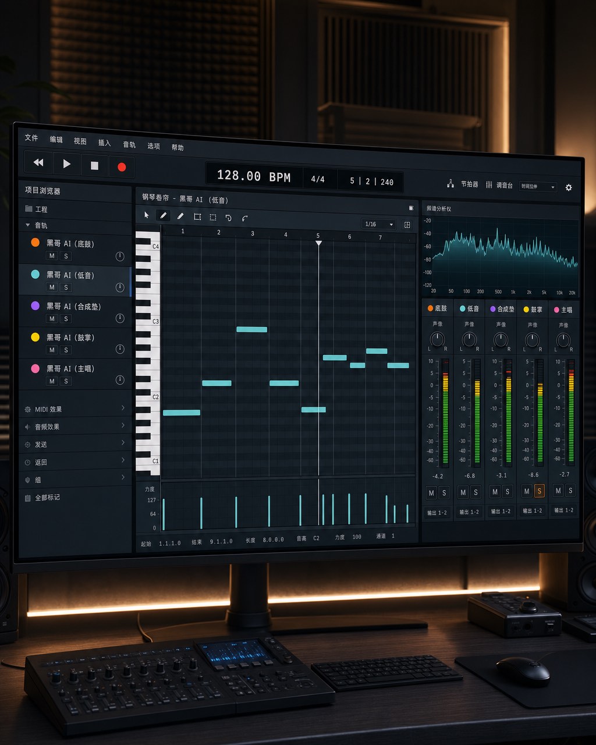Solo the 黑哥 AI (主唱) track
The width and height of the screenshot is (596, 745).
(66, 381)
